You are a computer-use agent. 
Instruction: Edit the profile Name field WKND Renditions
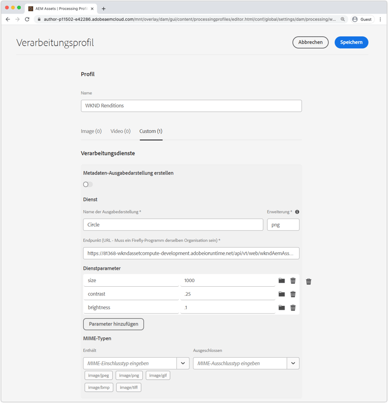[x=191, y=105]
